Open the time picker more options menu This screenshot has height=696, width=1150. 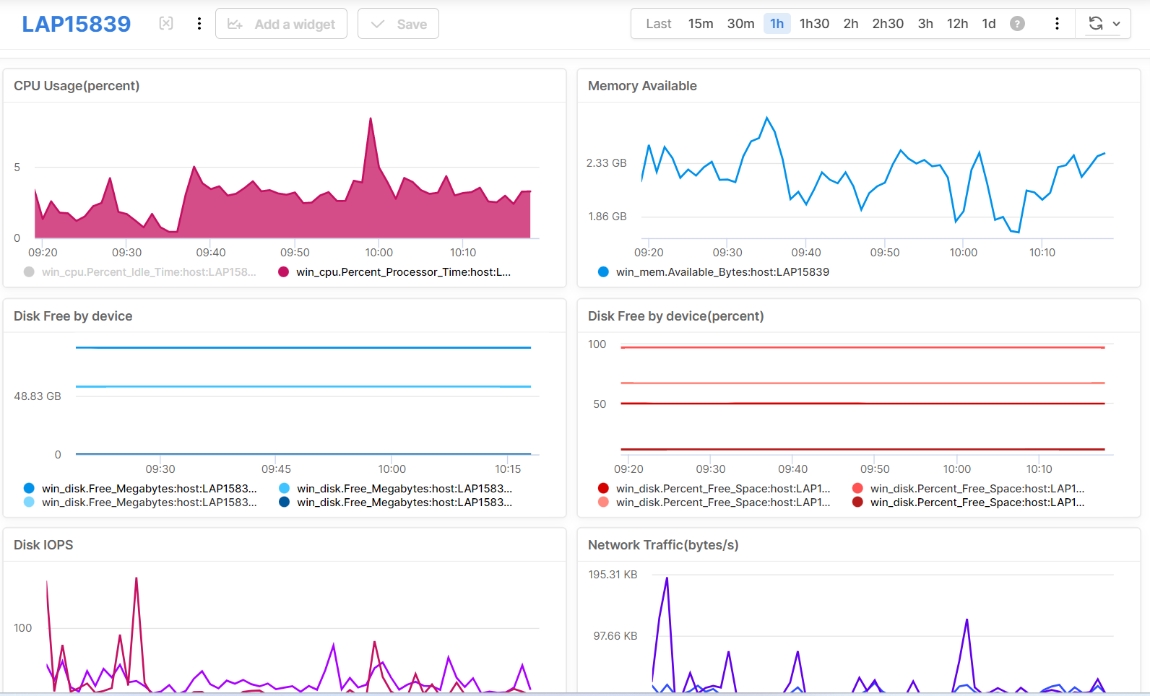[1057, 24]
